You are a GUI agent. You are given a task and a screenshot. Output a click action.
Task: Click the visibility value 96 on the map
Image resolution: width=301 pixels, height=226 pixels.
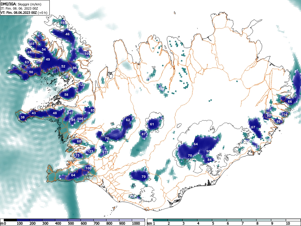(x=75, y=68)
